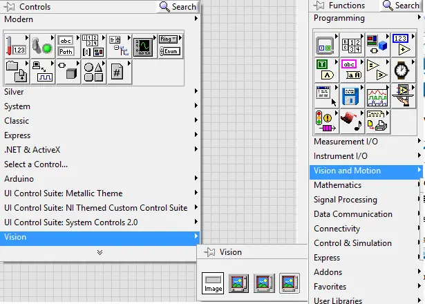The image size is (425, 304).
Task: Open the Timing functions watch icon
Action: coord(403,70)
